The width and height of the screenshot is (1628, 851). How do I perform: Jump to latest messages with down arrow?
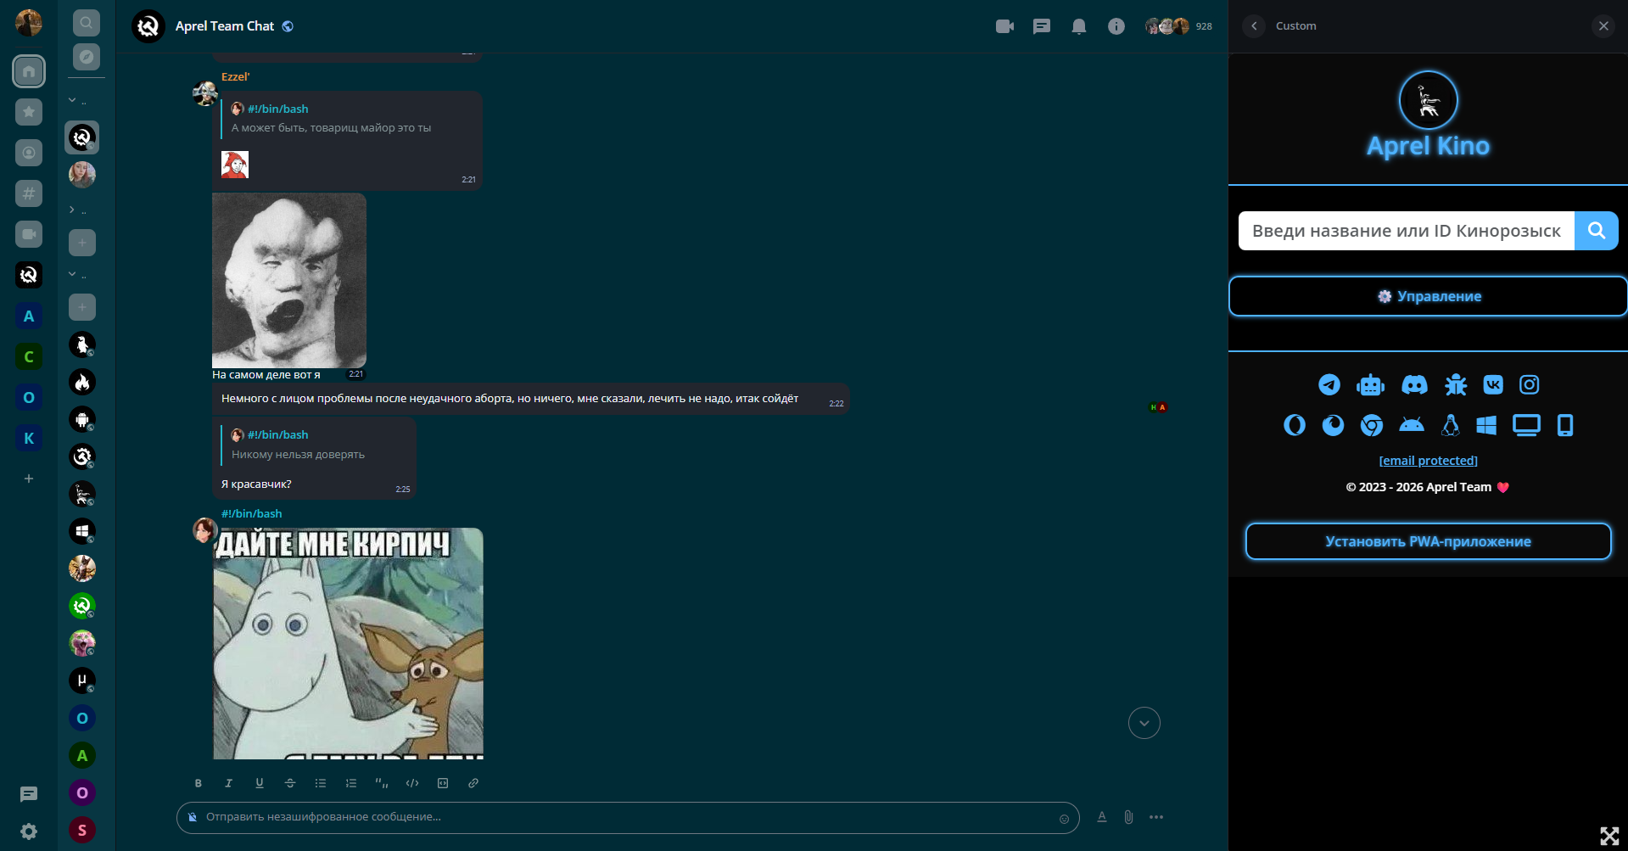point(1144,723)
